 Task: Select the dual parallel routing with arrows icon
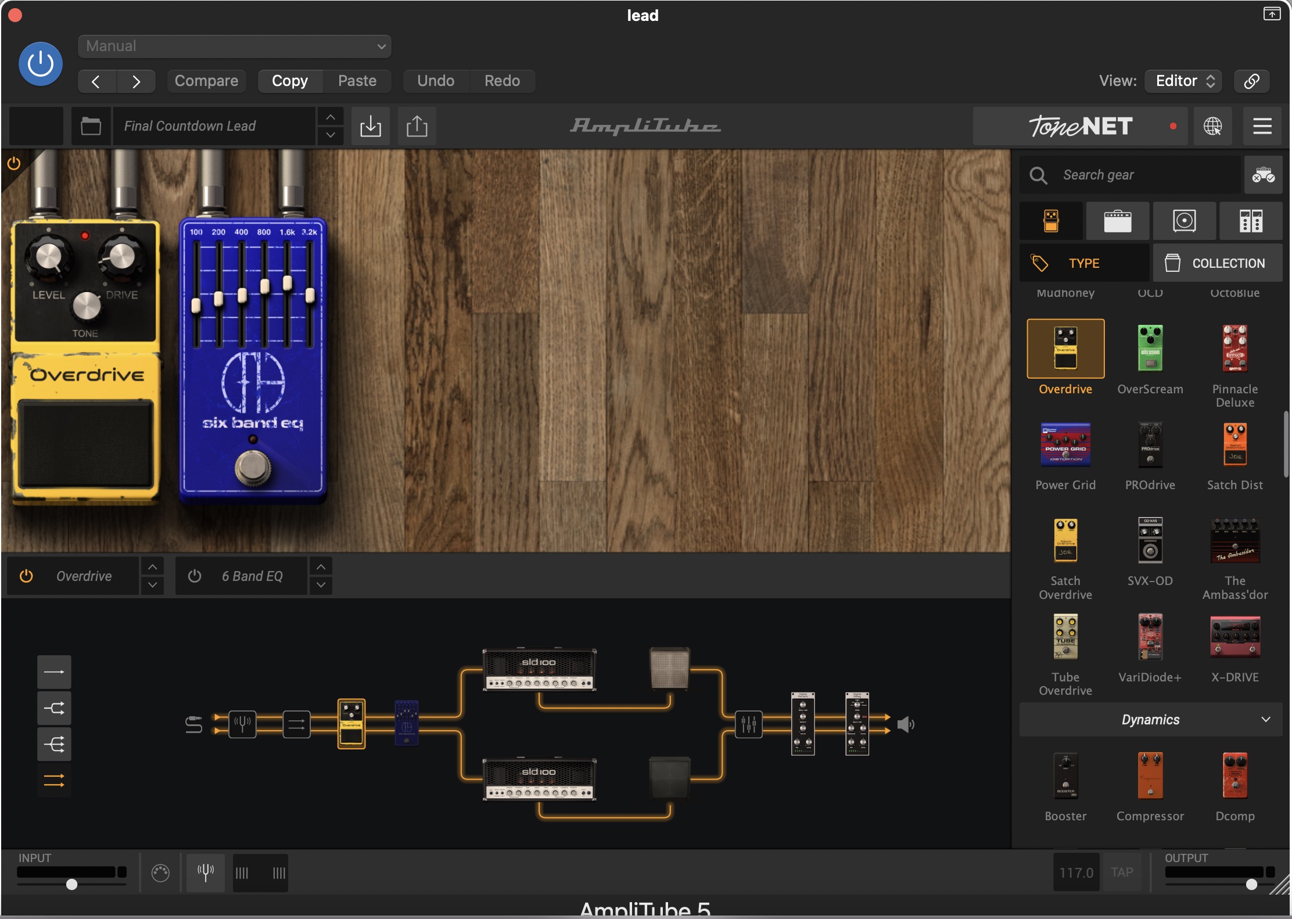pos(54,780)
